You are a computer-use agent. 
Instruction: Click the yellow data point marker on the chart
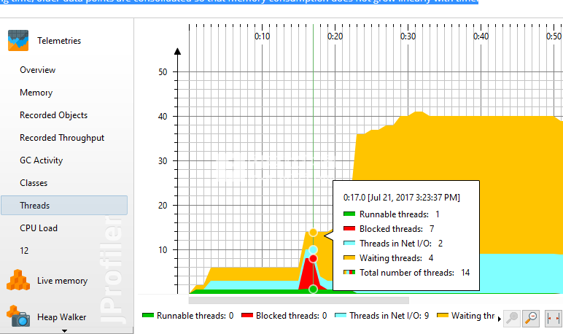pyautogui.click(x=313, y=233)
